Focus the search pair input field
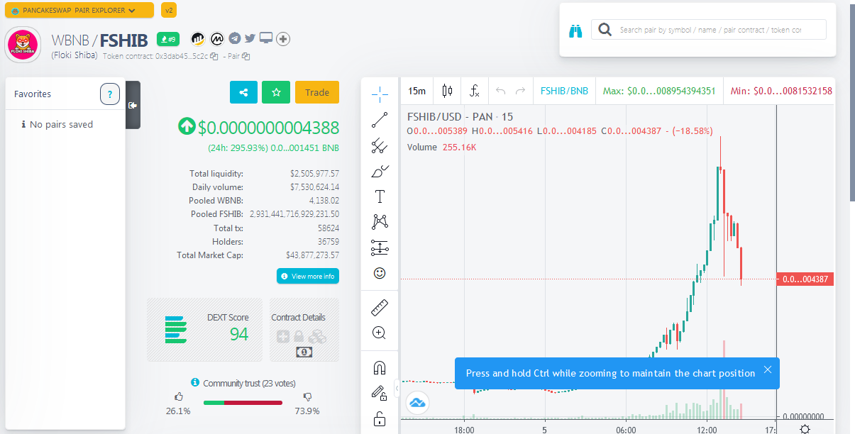 coord(709,30)
